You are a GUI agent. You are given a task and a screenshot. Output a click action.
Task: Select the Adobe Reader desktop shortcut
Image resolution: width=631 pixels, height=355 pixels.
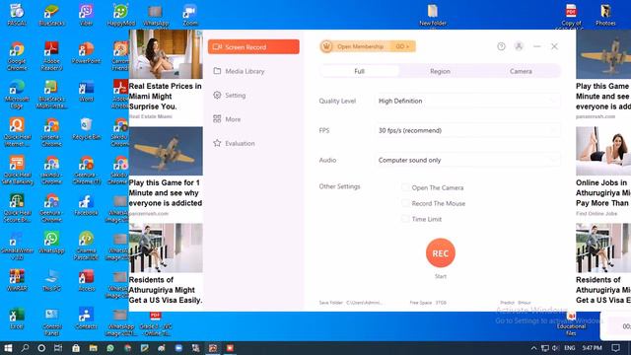coord(51,56)
